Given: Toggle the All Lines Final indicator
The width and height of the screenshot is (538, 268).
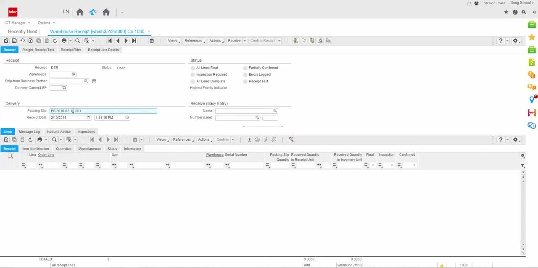Looking at the screenshot, I should pyautogui.click(x=193, y=68).
